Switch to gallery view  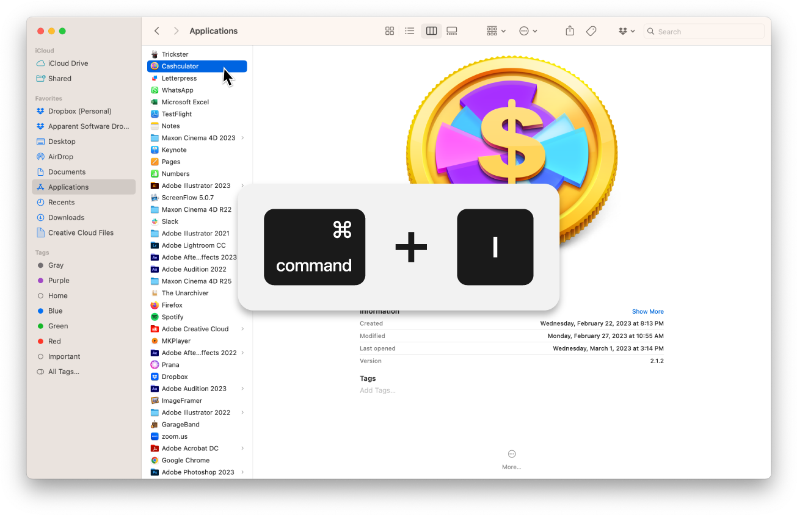[x=452, y=31]
